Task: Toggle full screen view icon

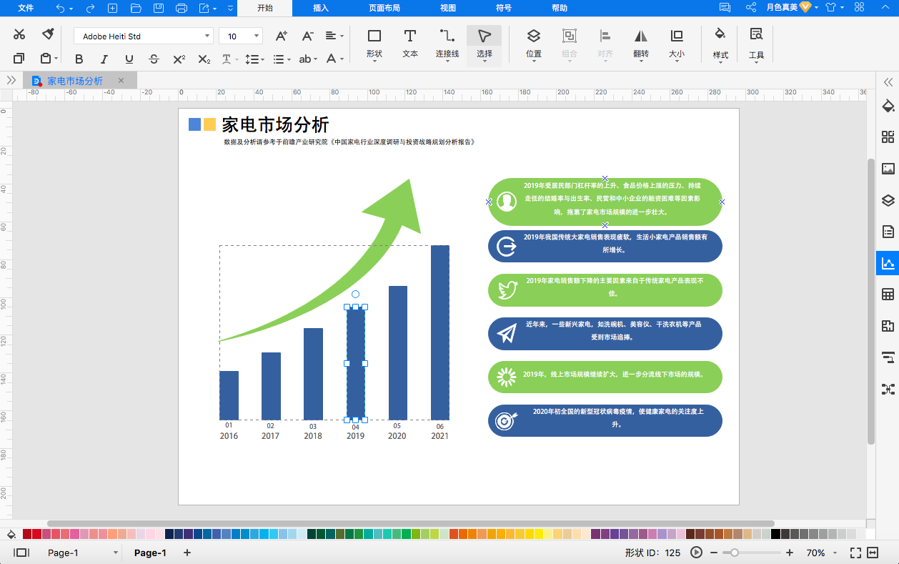Action: pyautogui.click(x=855, y=553)
